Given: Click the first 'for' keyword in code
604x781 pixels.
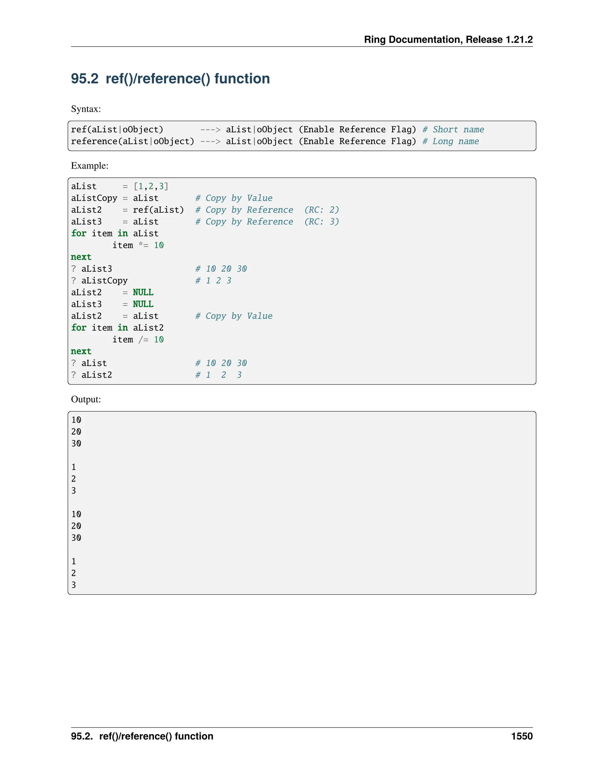Looking at the screenshot, I should (x=79, y=233).
